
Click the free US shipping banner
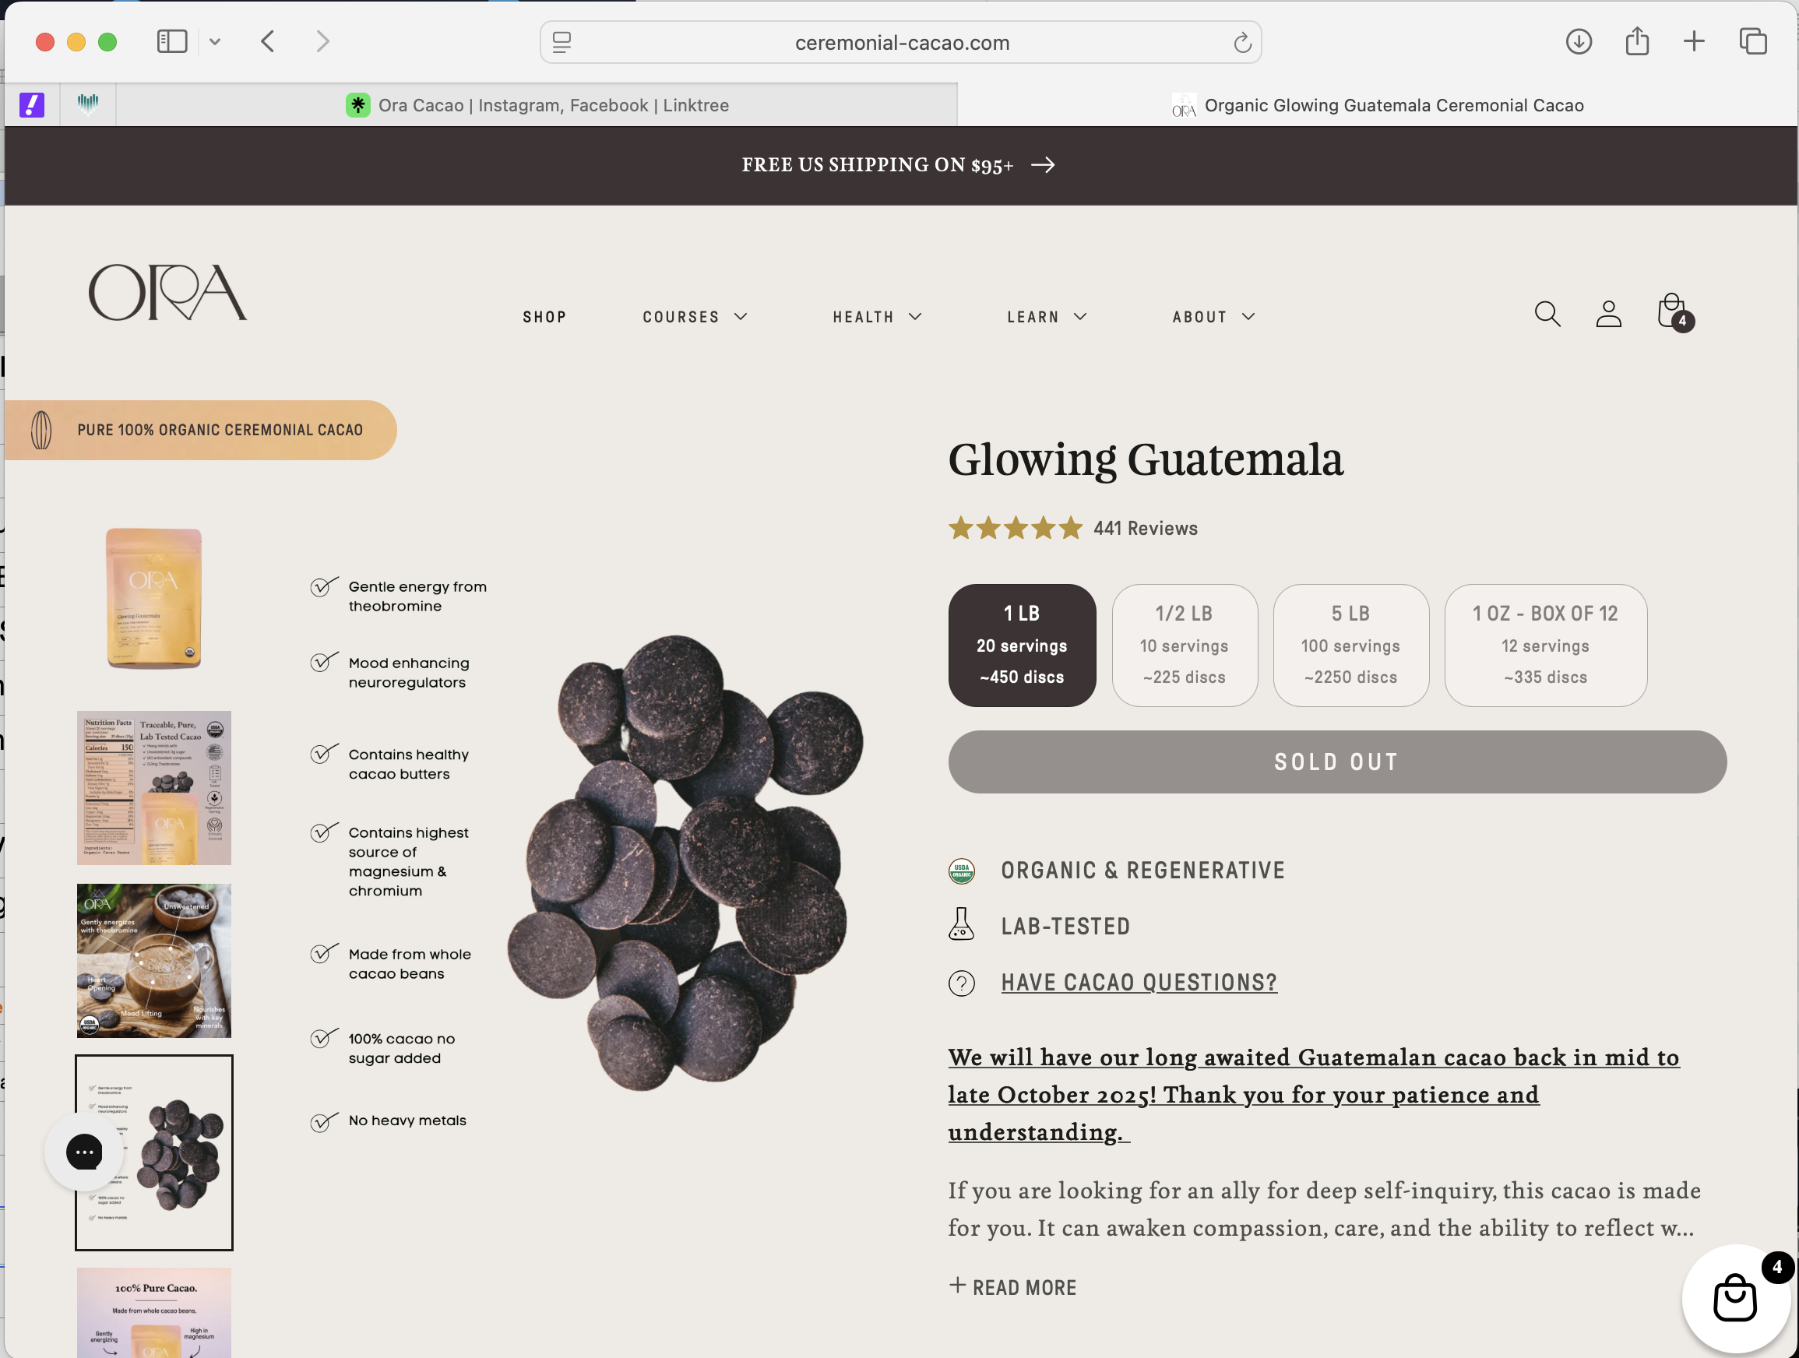(898, 165)
